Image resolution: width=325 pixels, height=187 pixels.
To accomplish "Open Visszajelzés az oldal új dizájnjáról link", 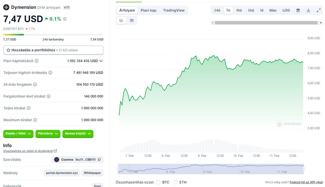I will (28, 151).
